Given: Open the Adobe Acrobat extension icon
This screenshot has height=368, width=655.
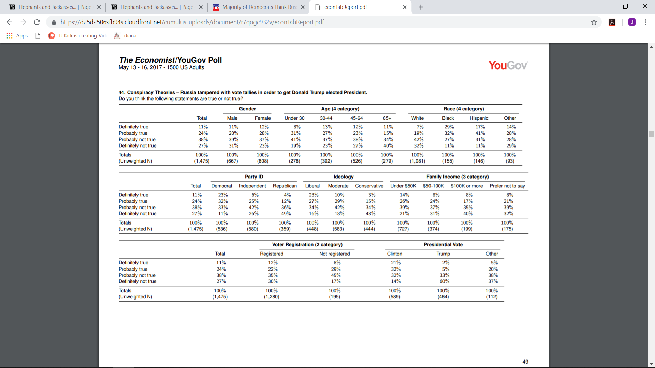Looking at the screenshot, I should 612,22.
